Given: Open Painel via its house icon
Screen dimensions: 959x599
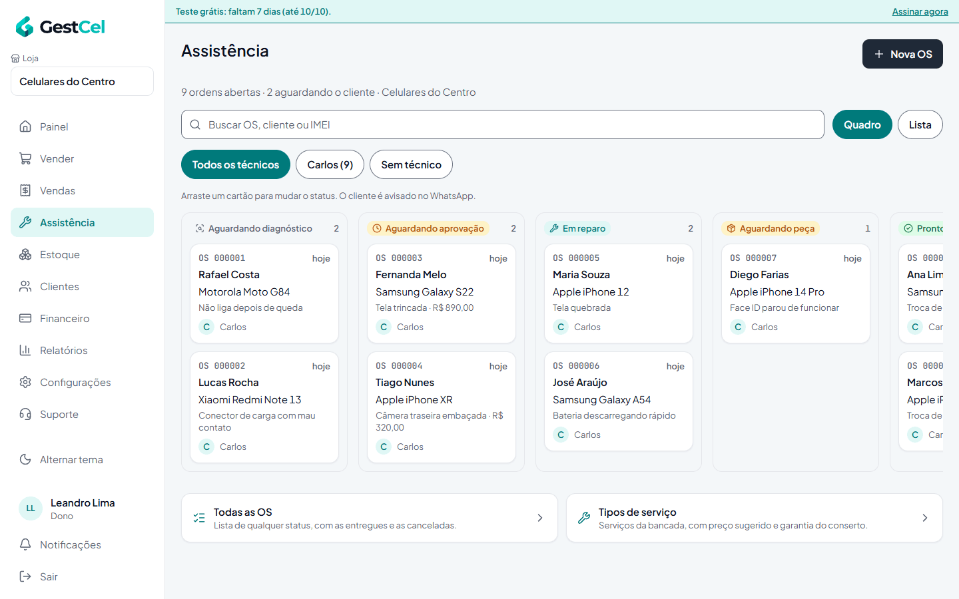Looking at the screenshot, I should click(x=25, y=126).
